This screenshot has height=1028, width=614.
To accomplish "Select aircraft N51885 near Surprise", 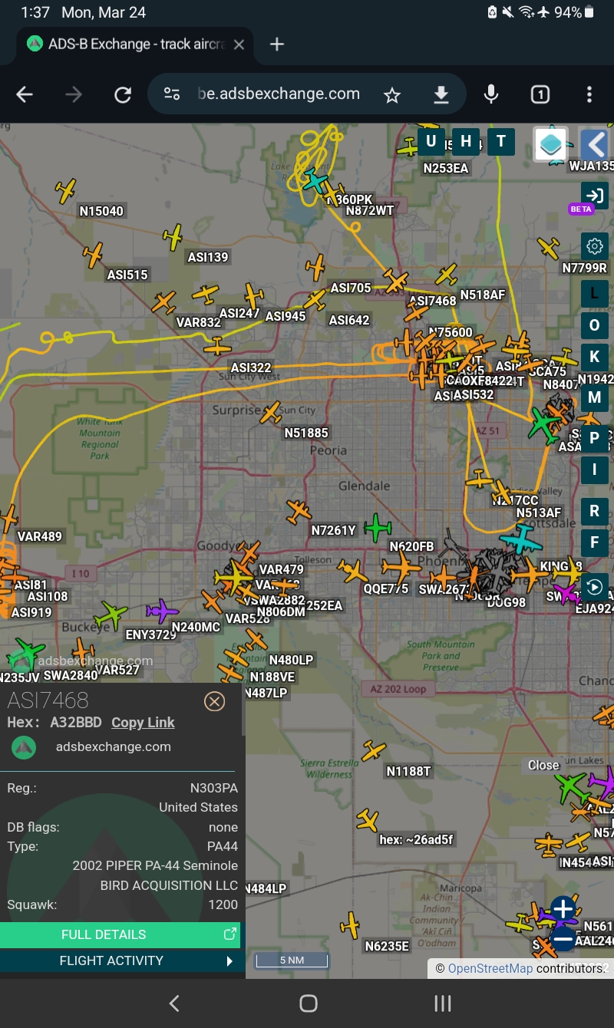I will [x=270, y=414].
